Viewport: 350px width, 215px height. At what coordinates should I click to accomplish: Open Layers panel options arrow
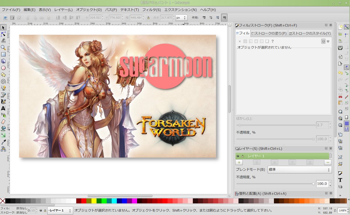click(x=326, y=149)
